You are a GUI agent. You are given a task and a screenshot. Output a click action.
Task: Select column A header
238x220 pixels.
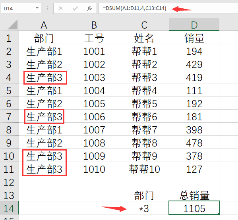[44, 25]
